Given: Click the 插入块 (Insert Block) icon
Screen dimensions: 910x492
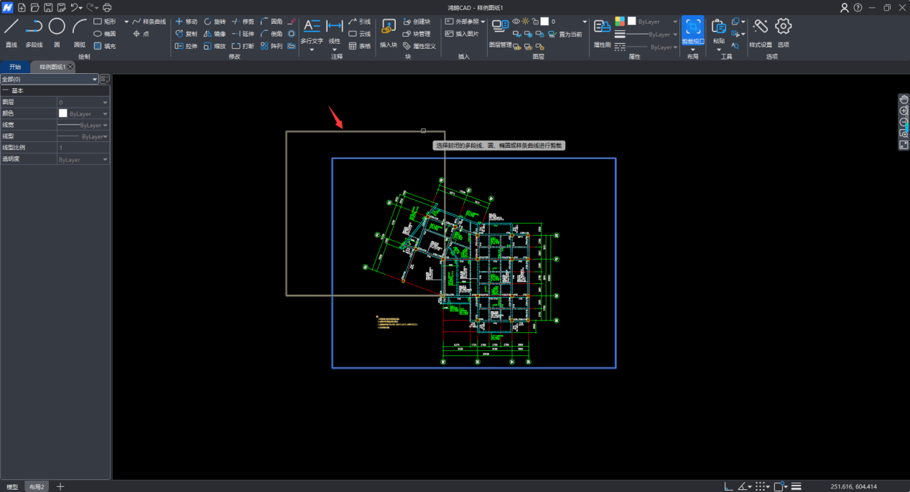Looking at the screenshot, I should (x=388, y=27).
